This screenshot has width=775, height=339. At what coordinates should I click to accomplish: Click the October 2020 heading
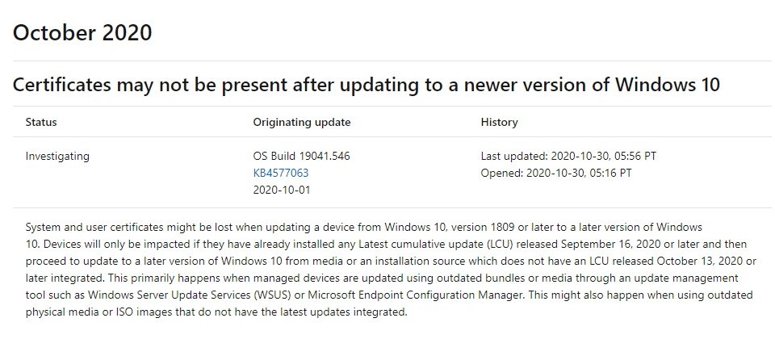(x=82, y=33)
